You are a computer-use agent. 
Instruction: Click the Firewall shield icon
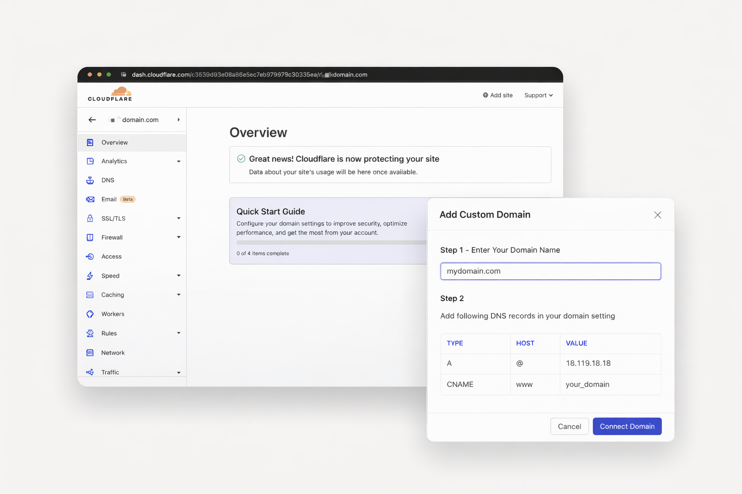[90, 237]
